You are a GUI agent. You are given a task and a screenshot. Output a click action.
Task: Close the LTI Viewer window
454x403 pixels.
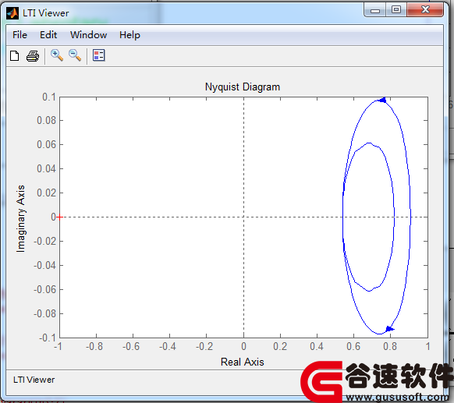pyautogui.click(x=425, y=10)
